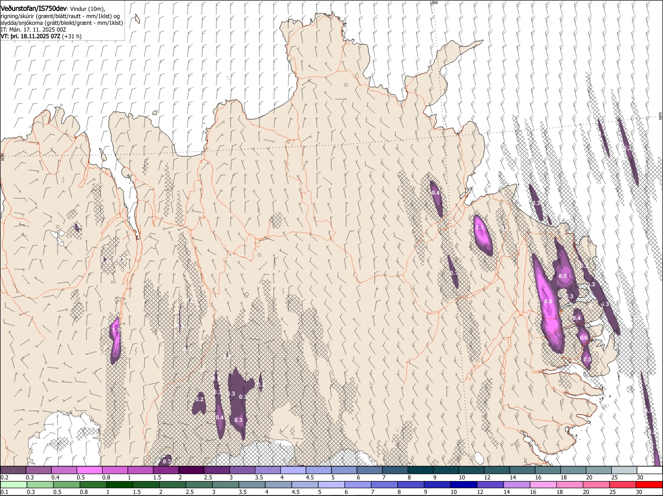Pick the gray-blue 3.5–4 lower legend swatch
This screenshot has height=496, width=663.
pos(252,485)
